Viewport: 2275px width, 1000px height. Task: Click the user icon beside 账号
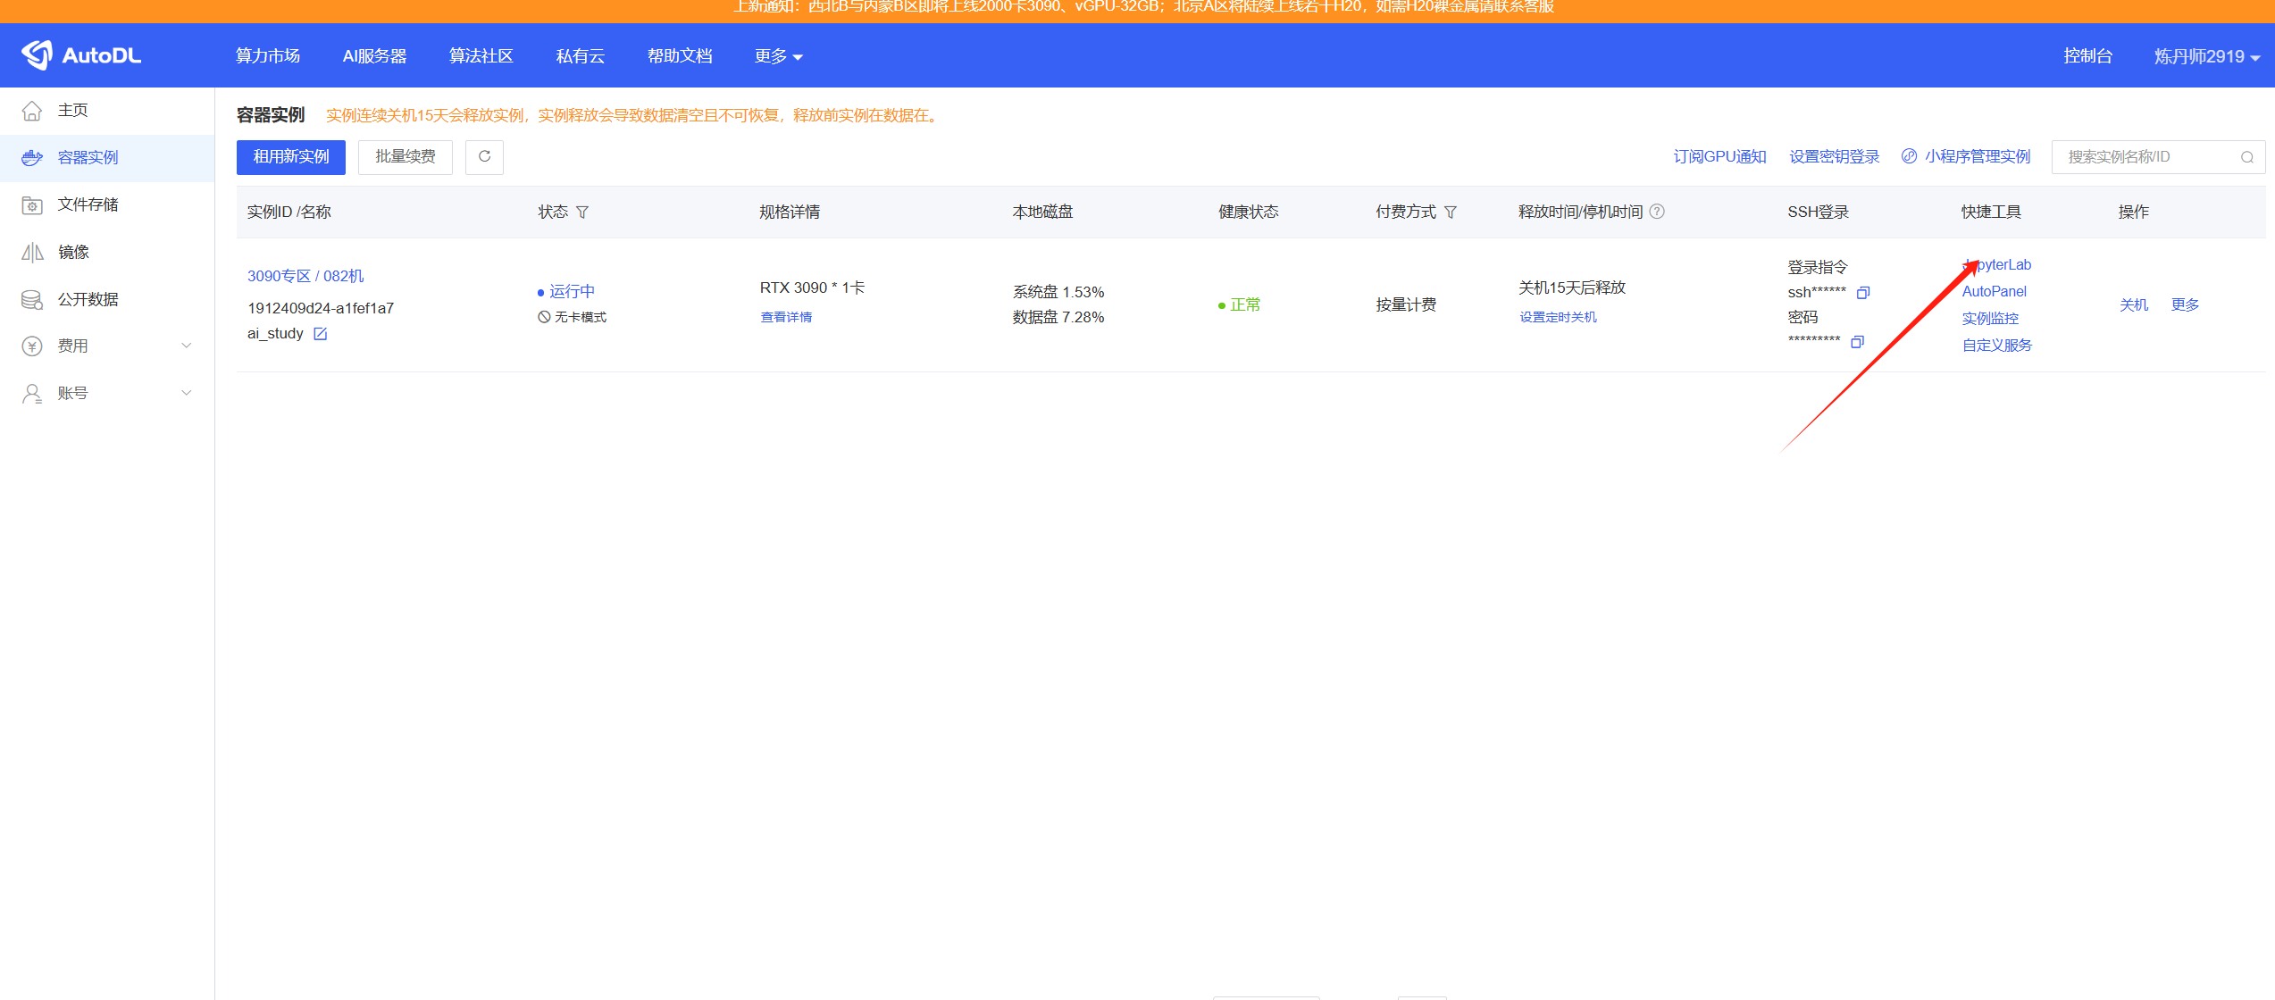coord(32,394)
